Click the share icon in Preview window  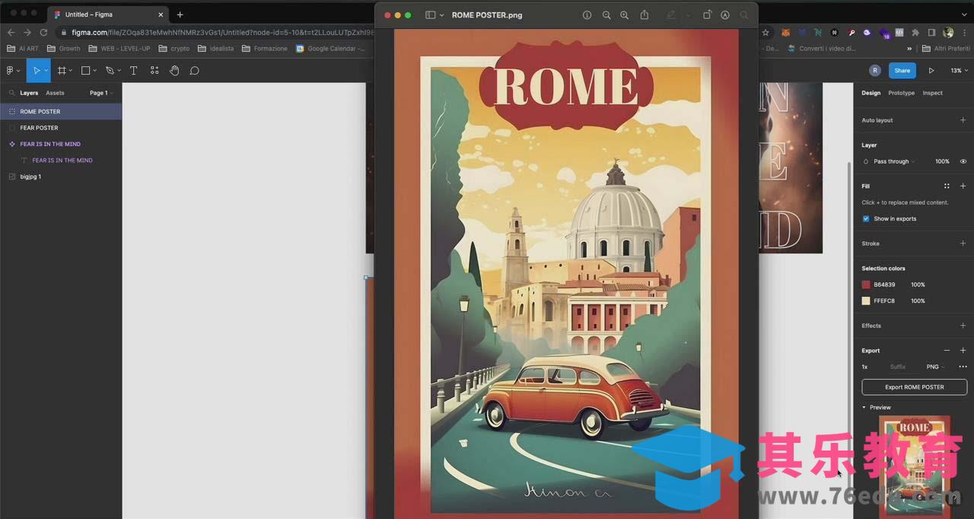[645, 15]
